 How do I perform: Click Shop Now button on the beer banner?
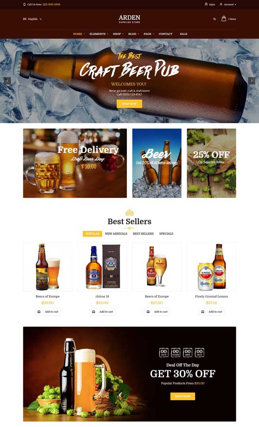tap(129, 104)
